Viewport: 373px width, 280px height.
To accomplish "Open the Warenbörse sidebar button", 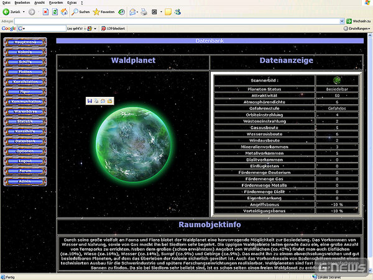I will click(25, 111).
